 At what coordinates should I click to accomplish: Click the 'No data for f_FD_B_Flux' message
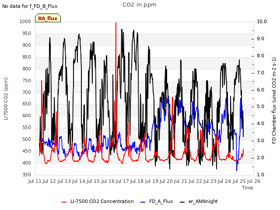tap(30, 6)
